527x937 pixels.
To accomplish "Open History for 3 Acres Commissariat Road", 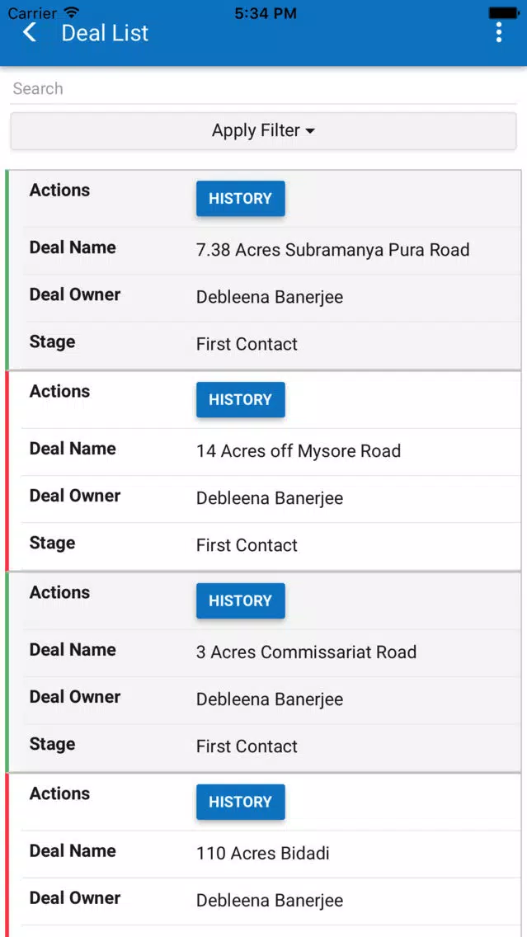I will tap(241, 600).
